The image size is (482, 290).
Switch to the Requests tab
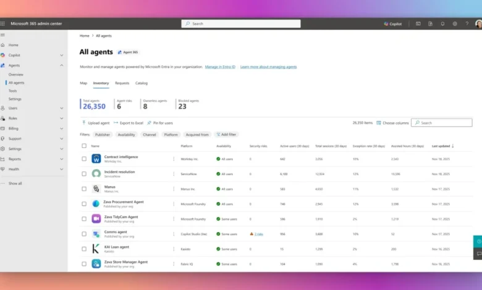[122, 83]
